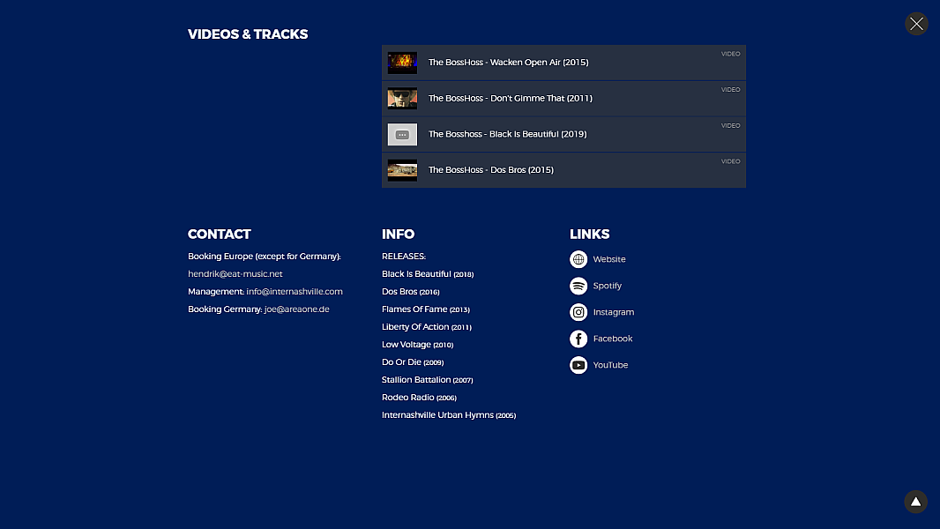The image size is (940, 529).
Task: Click the scroll-to-top arrow button
Action: (915, 502)
